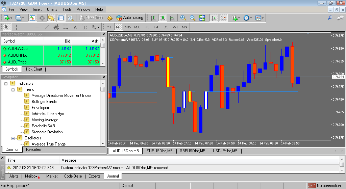Switch the chart to M15 timeframe

click(128, 27)
